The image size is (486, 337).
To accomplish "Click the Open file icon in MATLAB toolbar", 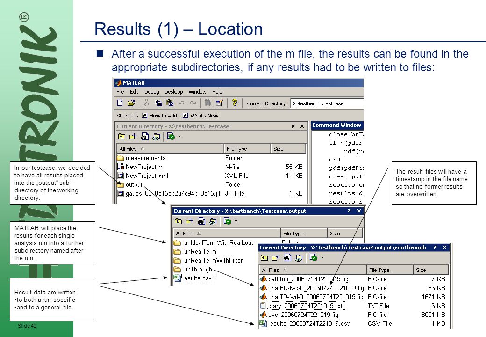I will click(131, 103).
